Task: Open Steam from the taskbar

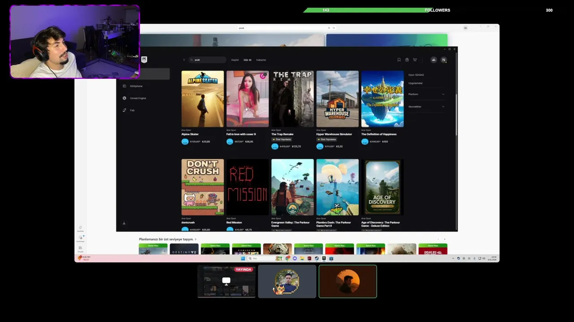Action: pyautogui.click(x=316, y=258)
